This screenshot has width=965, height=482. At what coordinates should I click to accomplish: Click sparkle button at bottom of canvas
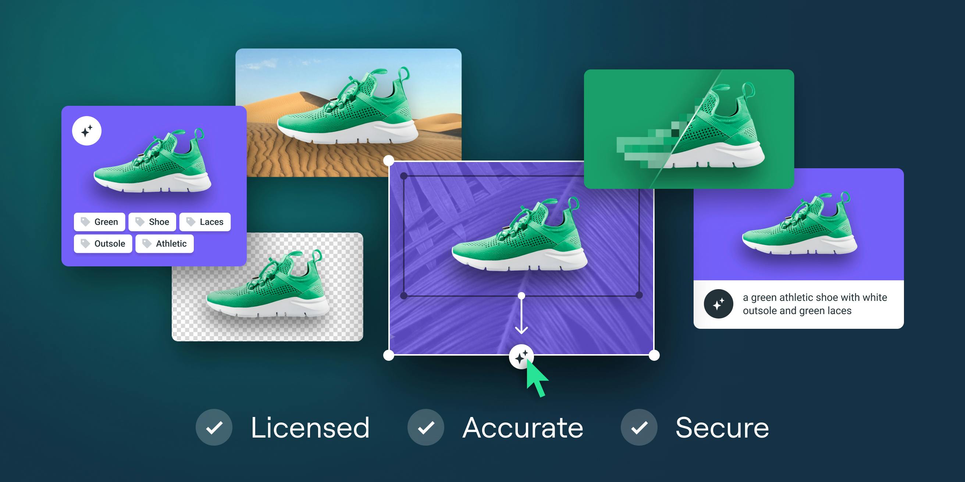(x=521, y=357)
